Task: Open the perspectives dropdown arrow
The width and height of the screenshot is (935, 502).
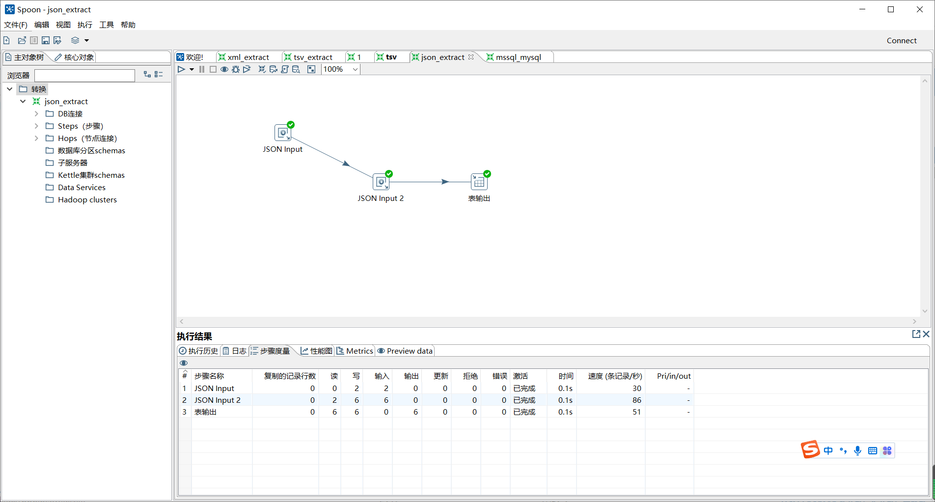Action: pos(86,41)
